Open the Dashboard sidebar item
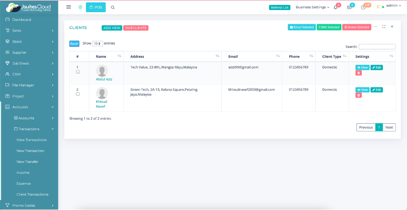The height and width of the screenshot is (210, 407). pyautogui.click(x=21, y=20)
